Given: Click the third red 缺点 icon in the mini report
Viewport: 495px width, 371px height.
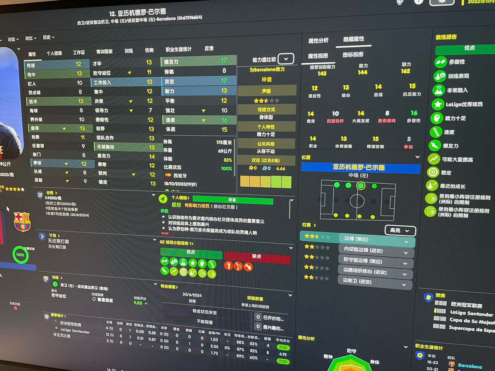Looking at the screenshot, I should pyautogui.click(x=248, y=266).
